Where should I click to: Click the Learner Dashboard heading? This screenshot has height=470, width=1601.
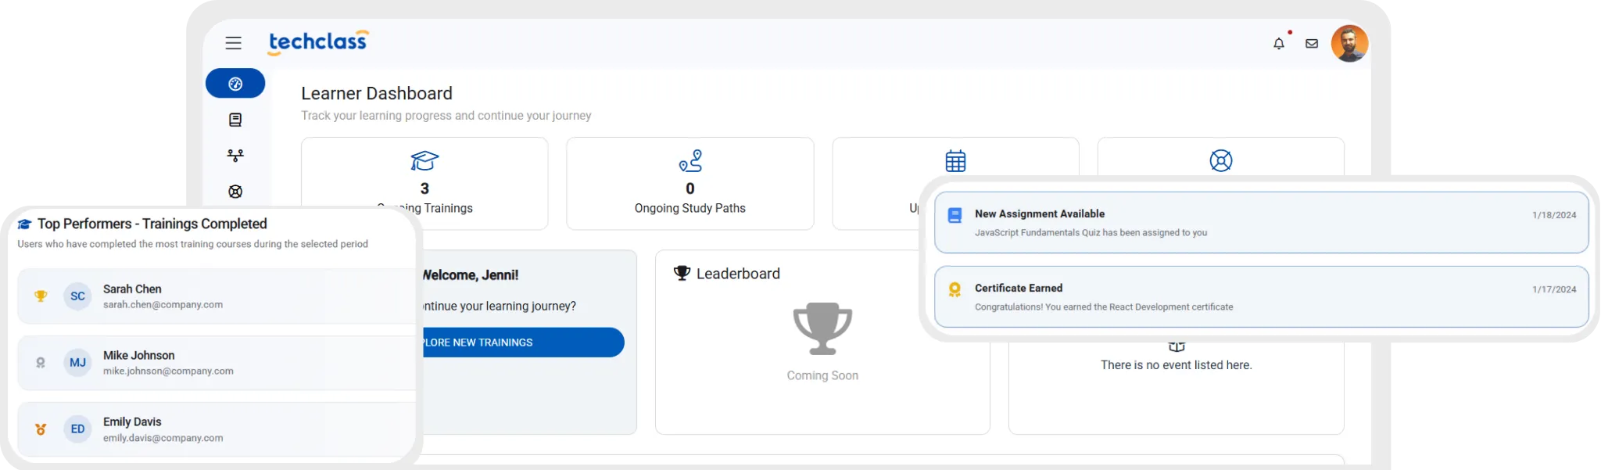click(377, 93)
